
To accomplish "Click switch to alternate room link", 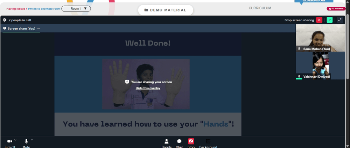I will click(44, 9).
